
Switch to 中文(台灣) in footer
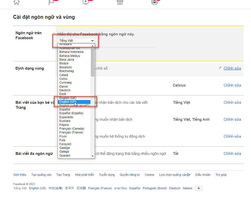(56, 188)
